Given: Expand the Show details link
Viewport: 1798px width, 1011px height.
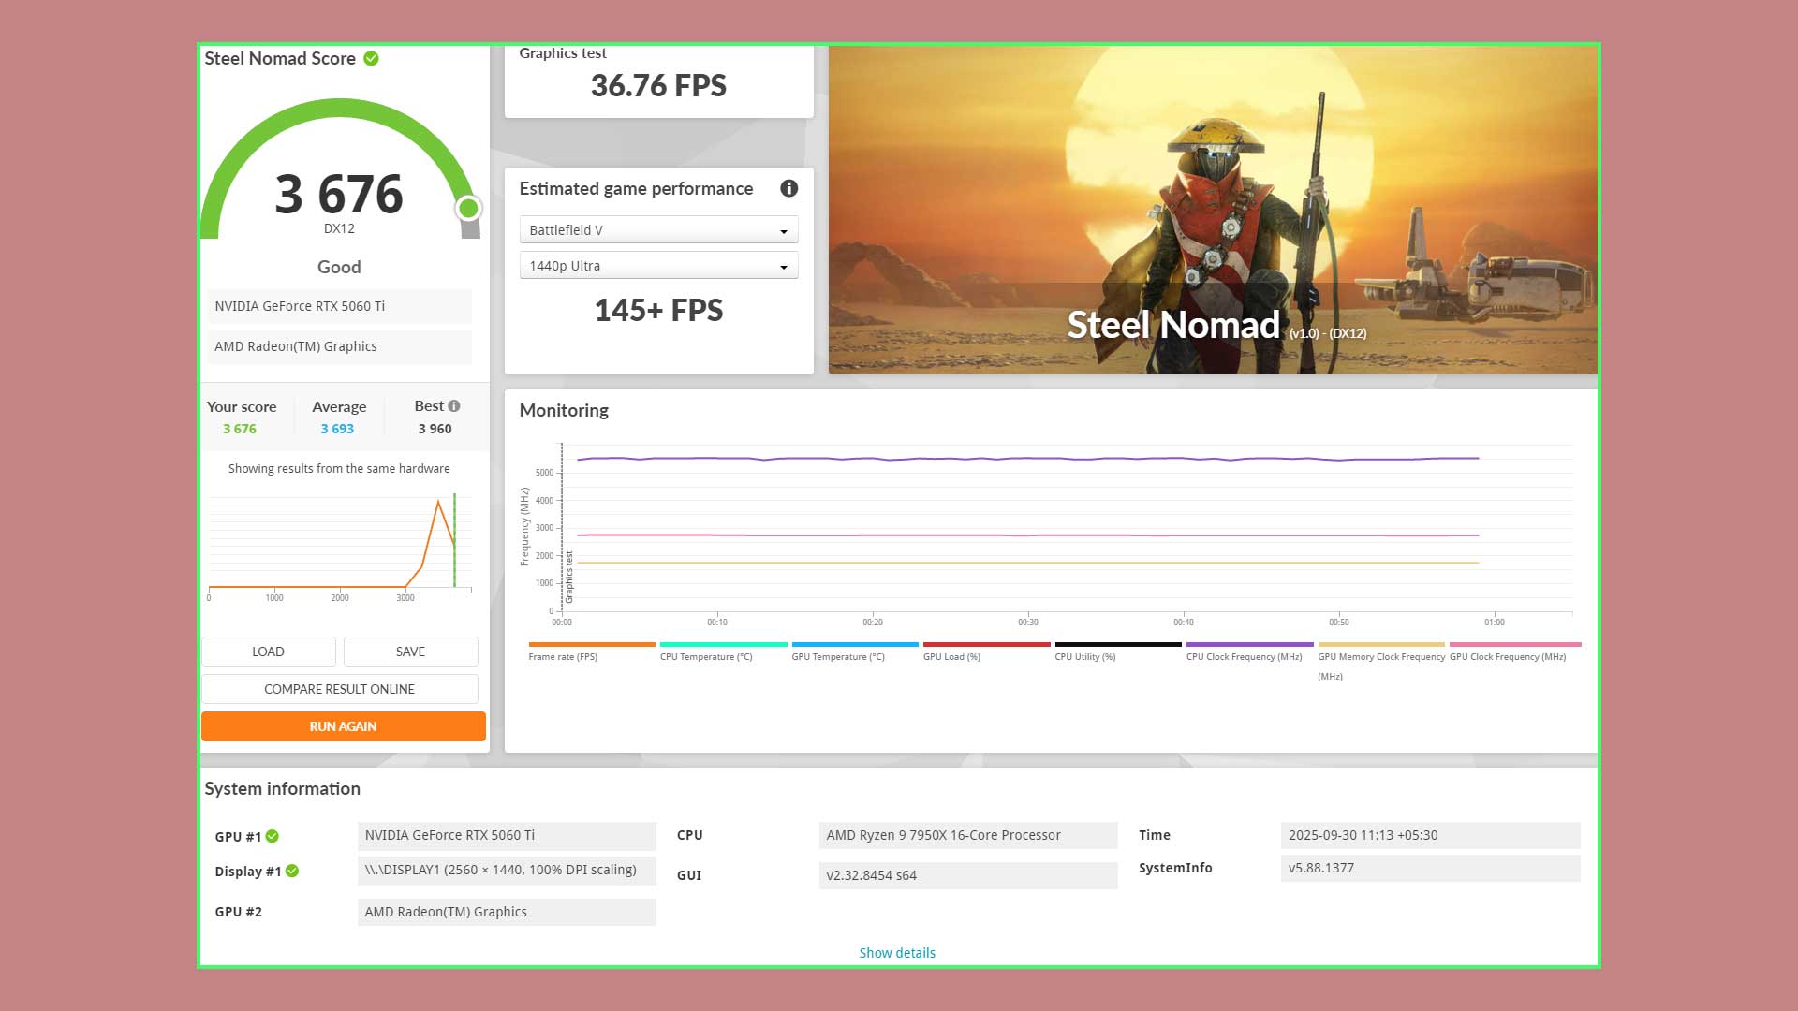Looking at the screenshot, I should point(897,953).
